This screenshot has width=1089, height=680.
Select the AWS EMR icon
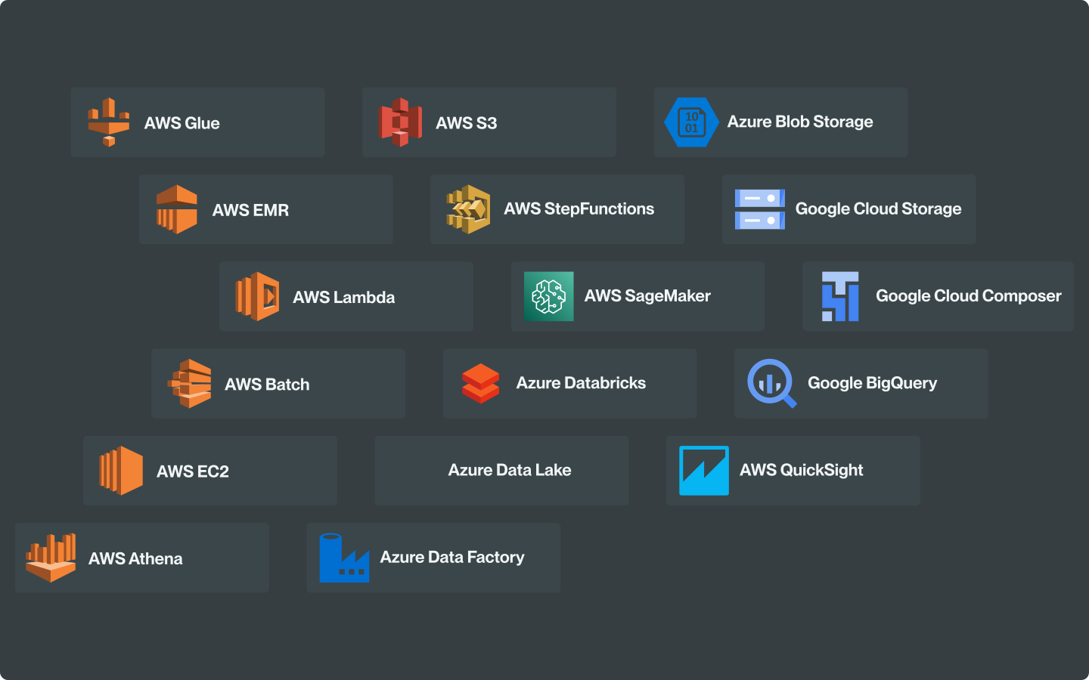176,209
